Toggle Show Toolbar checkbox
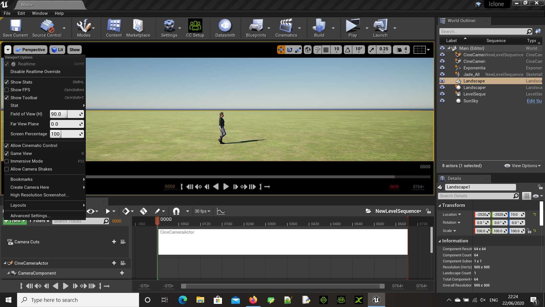The height and width of the screenshot is (307, 545). [7, 98]
